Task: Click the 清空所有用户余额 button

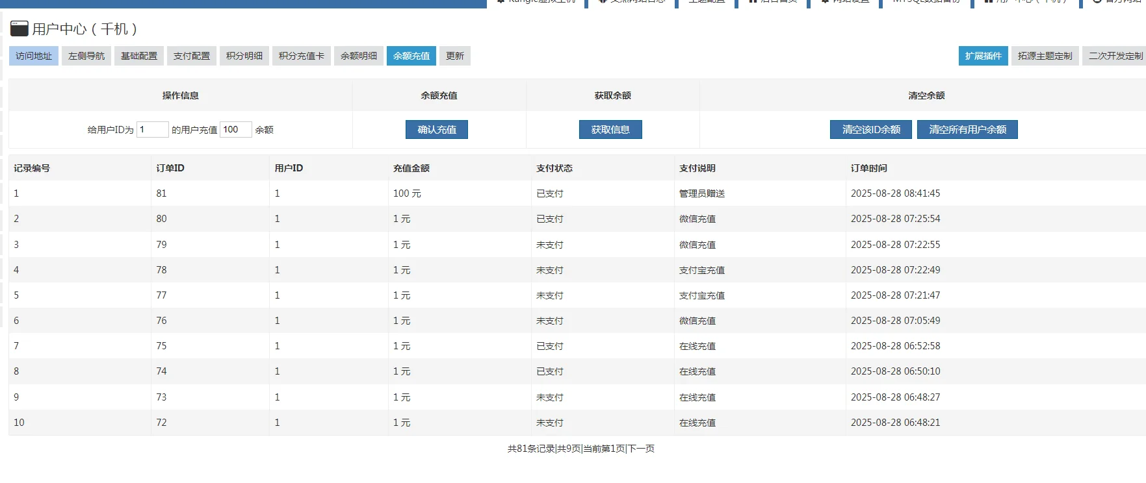Action: pos(967,130)
